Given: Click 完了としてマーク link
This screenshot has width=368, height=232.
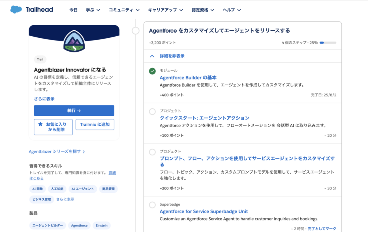Looking at the screenshot, I should [x=322, y=229].
